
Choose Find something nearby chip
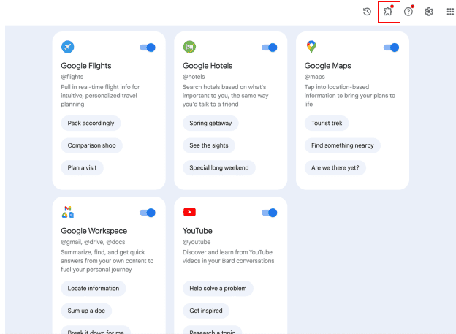pyautogui.click(x=342, y=145)
